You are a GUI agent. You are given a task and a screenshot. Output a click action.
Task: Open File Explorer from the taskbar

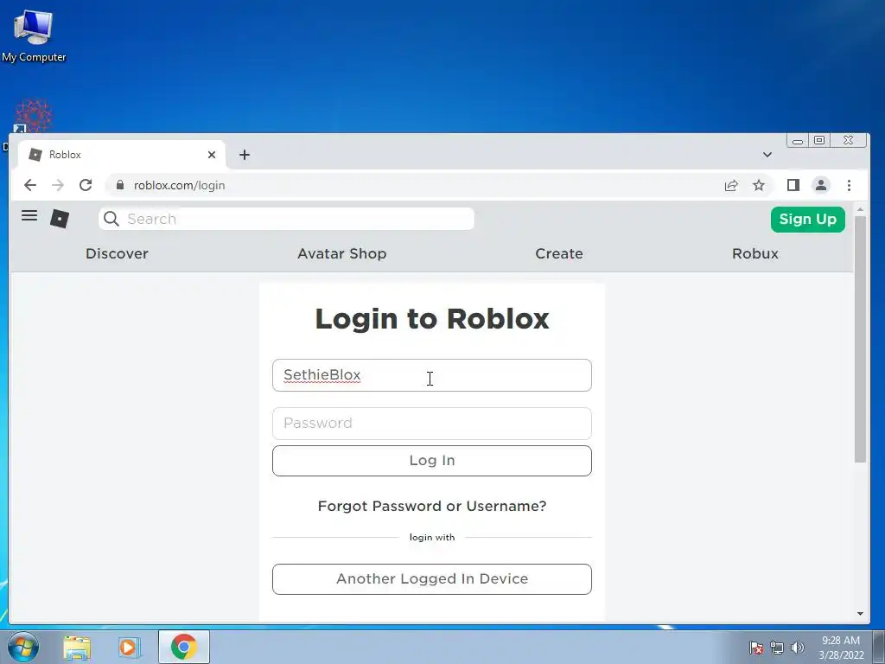[77, 647]
